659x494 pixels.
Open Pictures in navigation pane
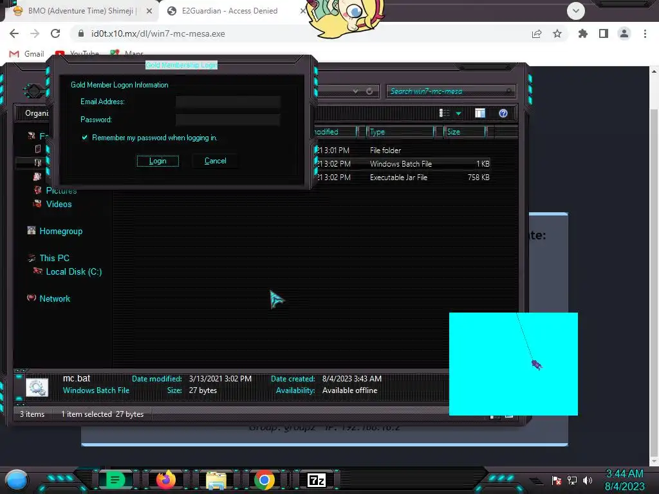(61, 190)
